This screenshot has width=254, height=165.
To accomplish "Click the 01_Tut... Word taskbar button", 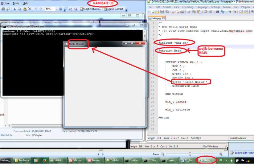I will click(188, 161).
